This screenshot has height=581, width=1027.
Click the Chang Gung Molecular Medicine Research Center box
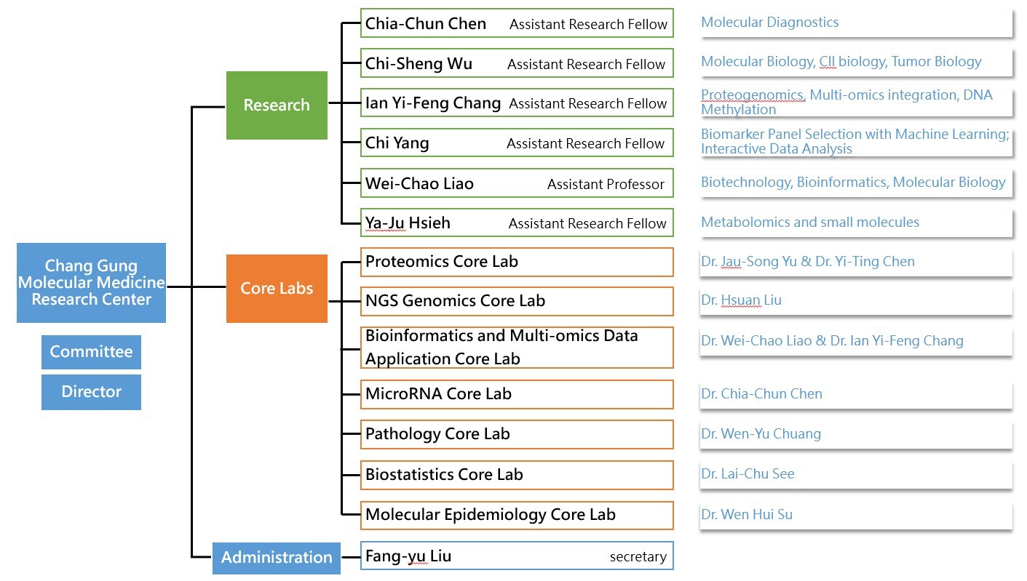pos(91,282)
